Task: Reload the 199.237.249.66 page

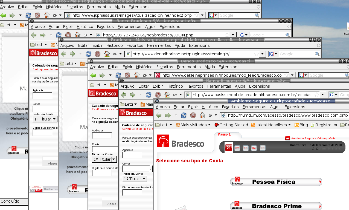Action: click(59, 35)
